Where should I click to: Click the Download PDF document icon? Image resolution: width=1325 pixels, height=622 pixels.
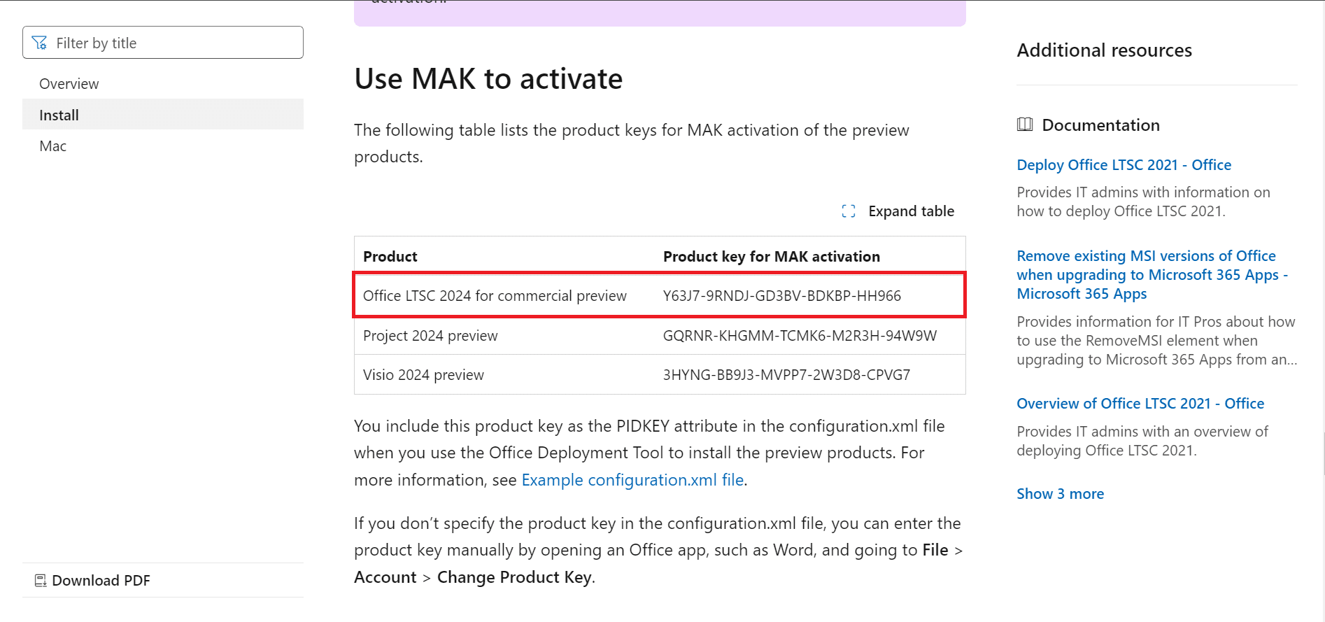[41, 581]
